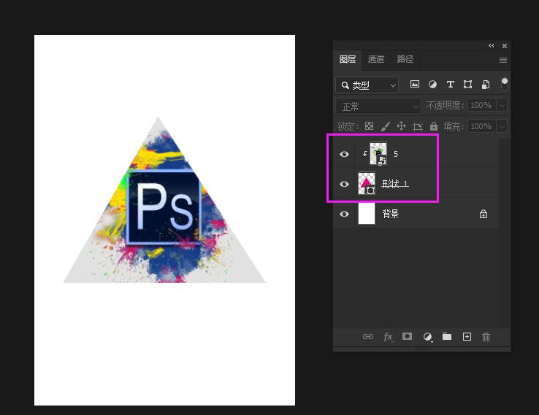
Task: Create new fill or adjustment layer
Action: (427, 337)
